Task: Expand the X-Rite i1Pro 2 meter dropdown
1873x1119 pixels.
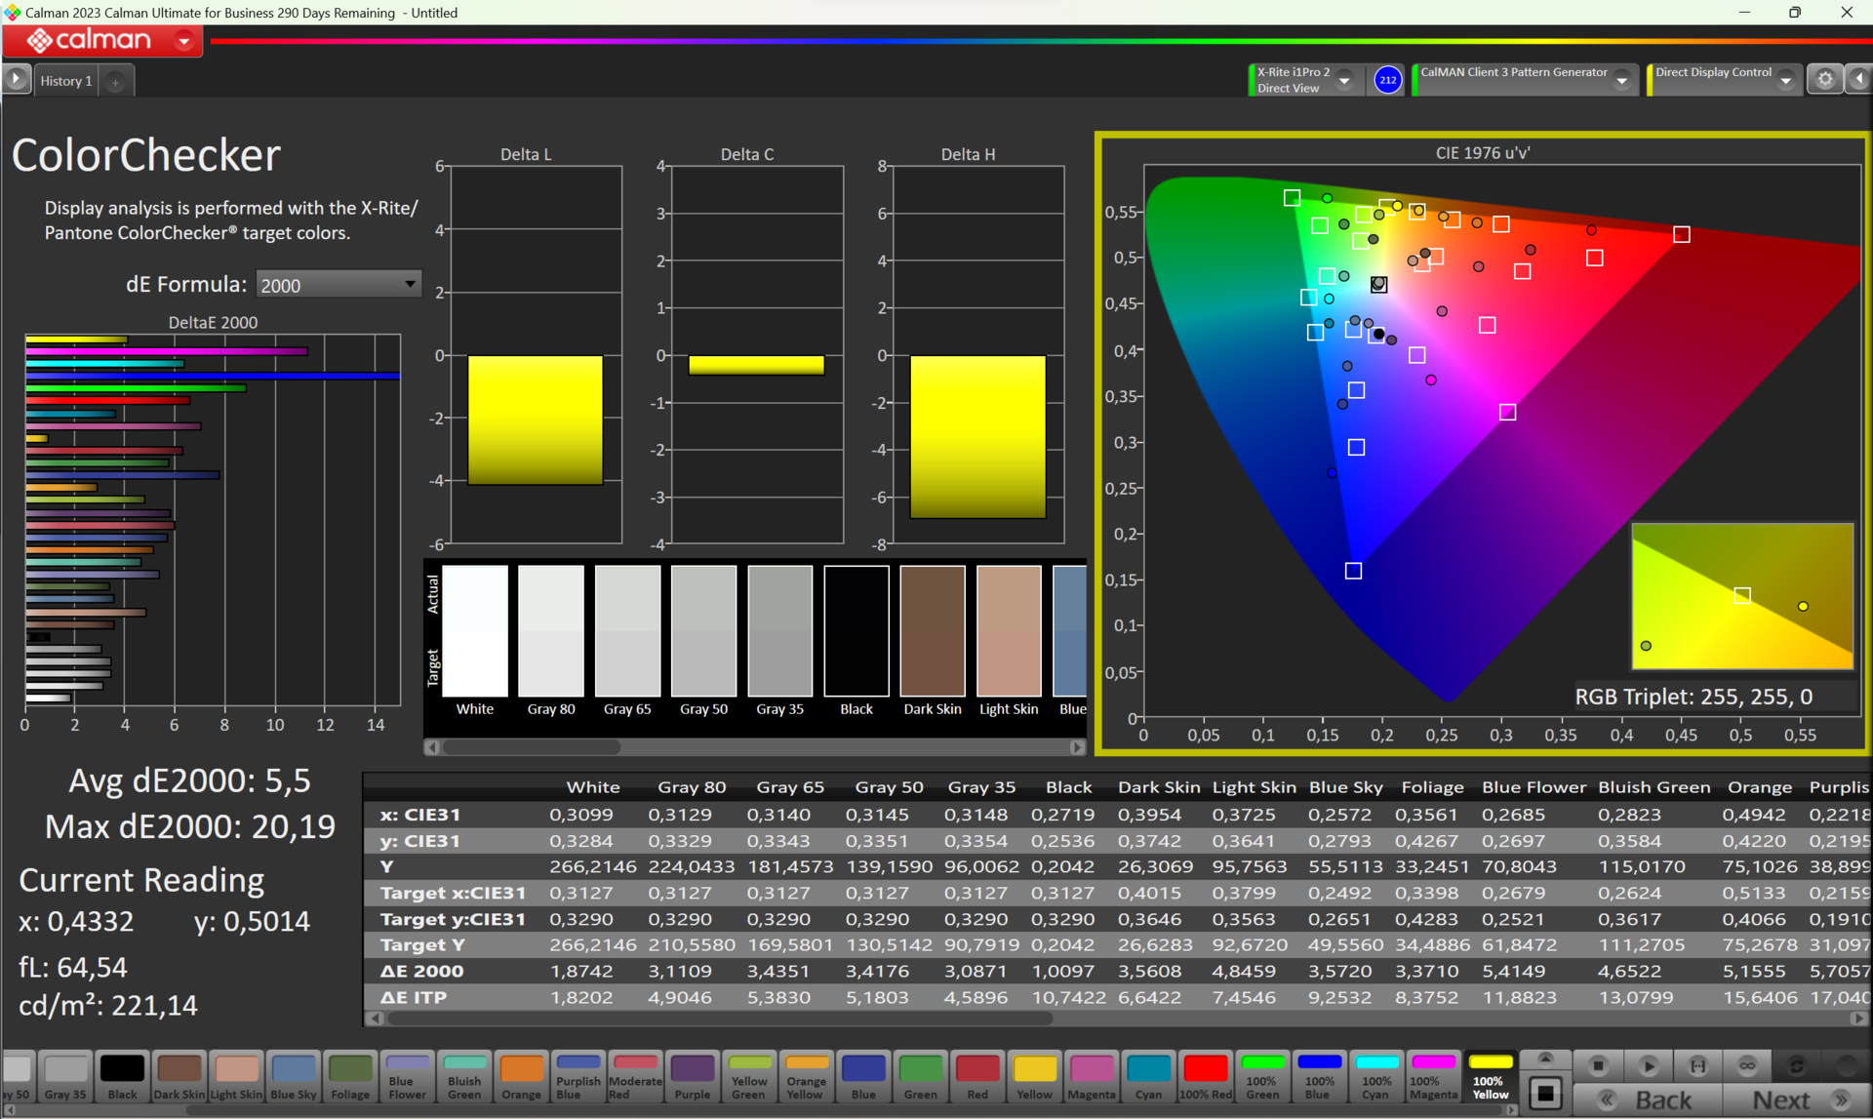Action: 1344,81
